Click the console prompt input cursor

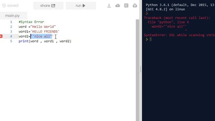pos(150,39)
